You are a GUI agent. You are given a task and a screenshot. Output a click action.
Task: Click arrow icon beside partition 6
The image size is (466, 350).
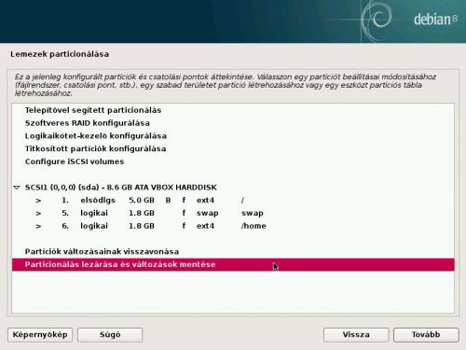click(38, 226)
